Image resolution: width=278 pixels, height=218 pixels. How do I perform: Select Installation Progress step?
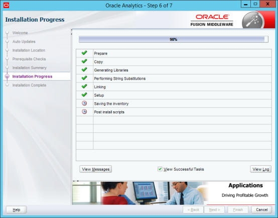pyautogui.click(x=32, y=77)
